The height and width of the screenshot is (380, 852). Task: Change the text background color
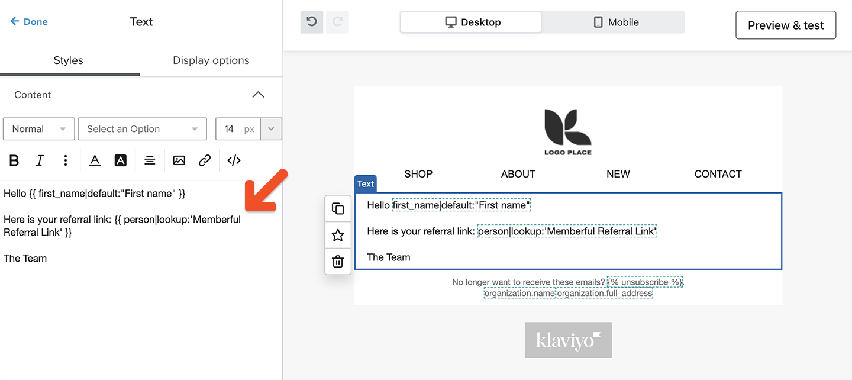(x=121, y=160)
